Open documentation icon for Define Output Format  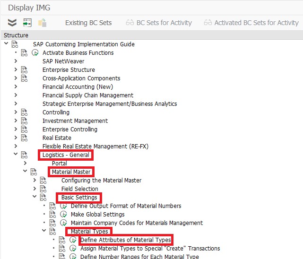click(x=52, y=206)
